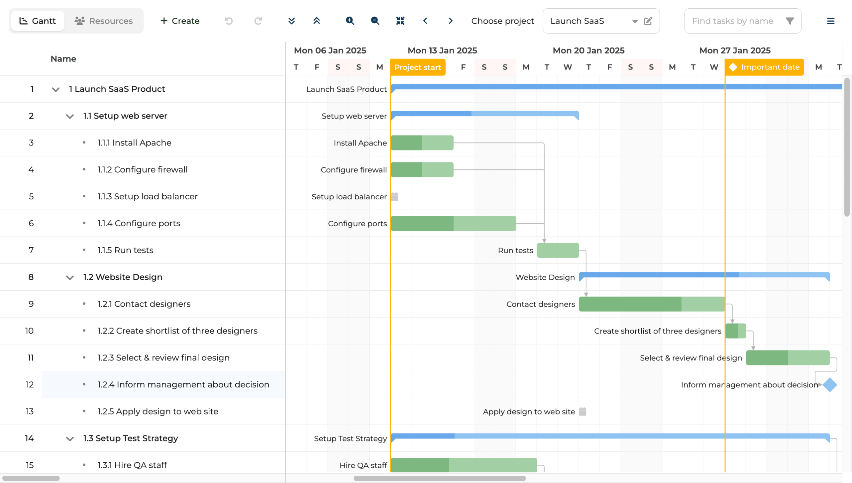Click the Mon 13 Jan 2025 week header
This screenshot has width=852, height=483.
(x=442, y=51)
